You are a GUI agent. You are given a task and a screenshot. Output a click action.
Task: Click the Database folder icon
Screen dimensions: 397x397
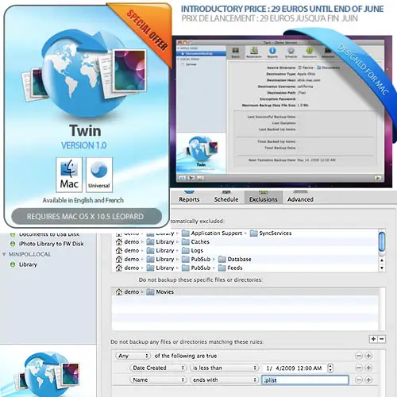[x=222, y=259]
